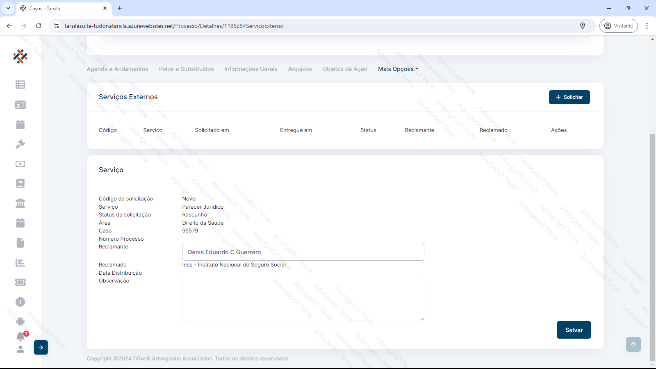656x369 pixels.
Task: Open the Informações Gerais tab
Action: 251,69
